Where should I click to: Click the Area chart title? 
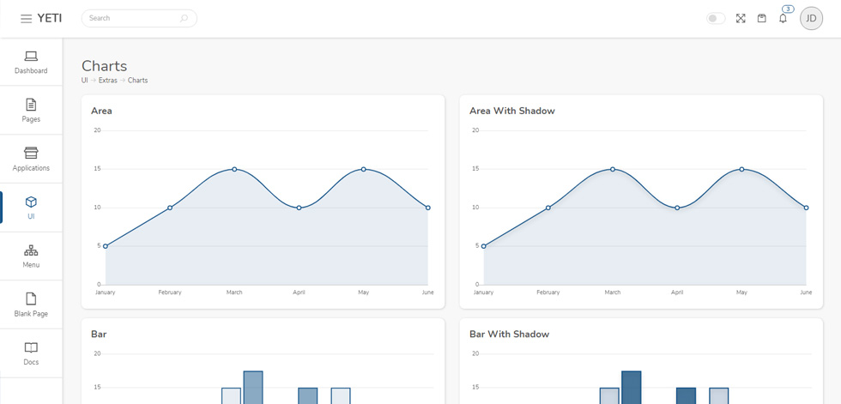[x=101, y=111]
